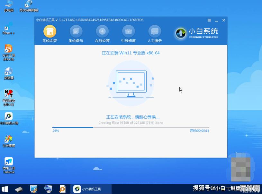This screenshot has width=262, height=194.
Task: Click the 正在安装系统，请耐心等候 message
Action: point(133,117)
